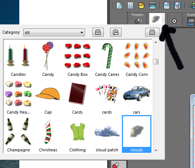Click the Save As floppy icon
The width and height of the screenshot is (195, 168).
[178, 6]
